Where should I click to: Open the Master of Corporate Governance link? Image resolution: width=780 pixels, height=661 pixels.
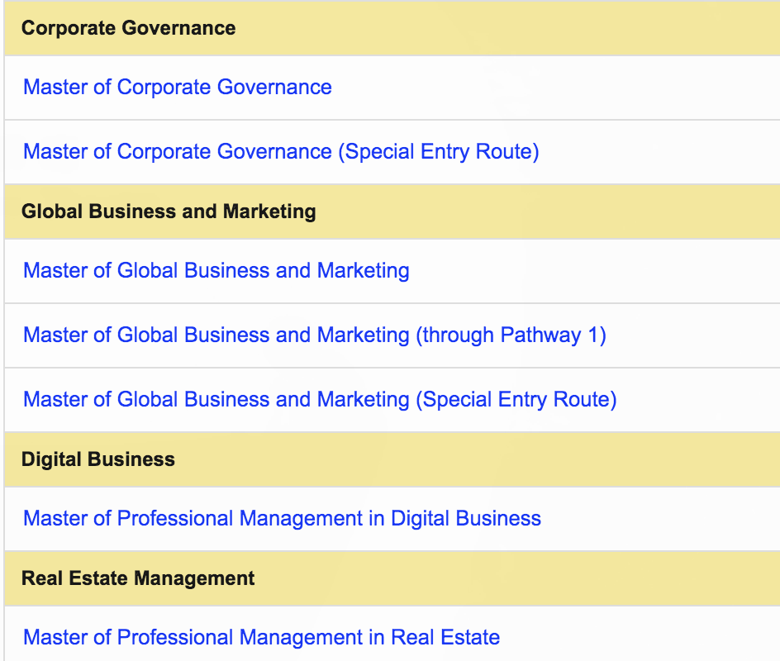[178, 87]
